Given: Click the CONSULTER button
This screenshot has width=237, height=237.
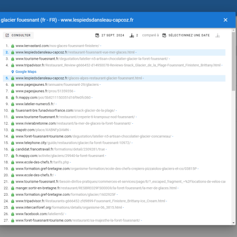Looking at the screenshot, I should (x=18, y=35).
